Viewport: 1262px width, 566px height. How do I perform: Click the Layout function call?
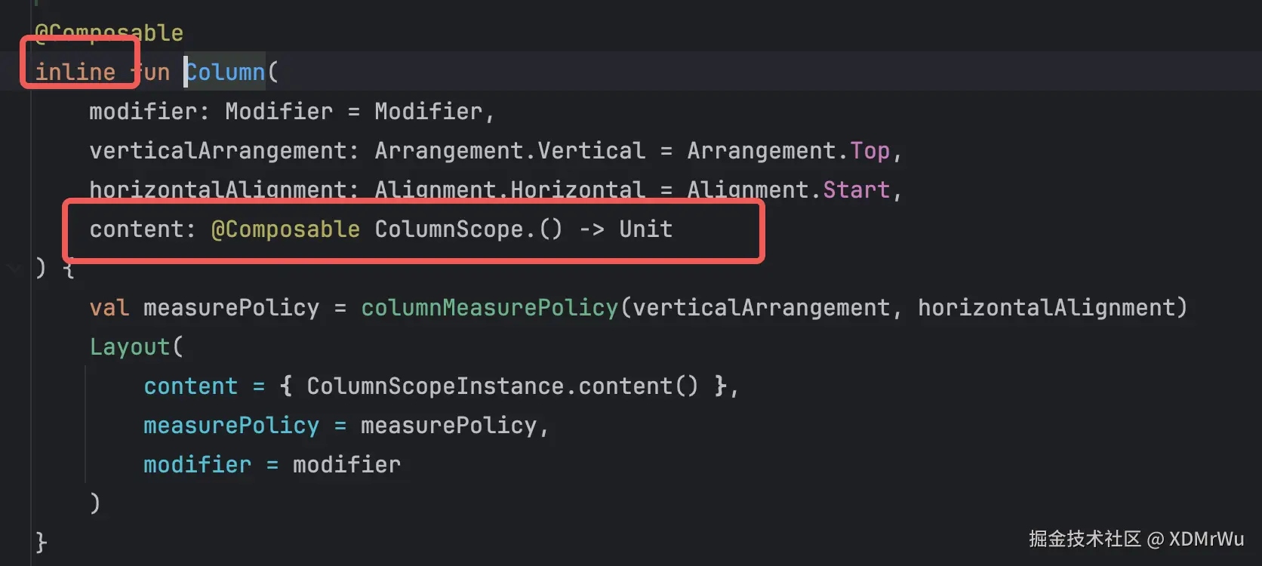(x=130, y=347)
